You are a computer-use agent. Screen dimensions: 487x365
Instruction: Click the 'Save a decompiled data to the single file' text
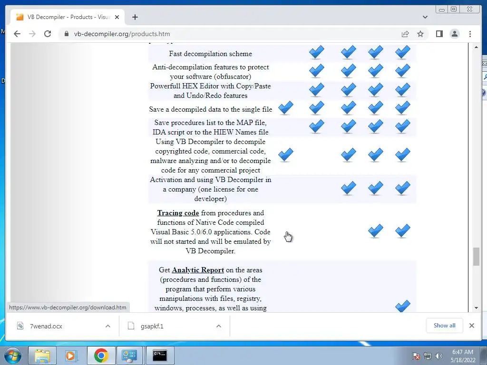(x=210, y=109)
